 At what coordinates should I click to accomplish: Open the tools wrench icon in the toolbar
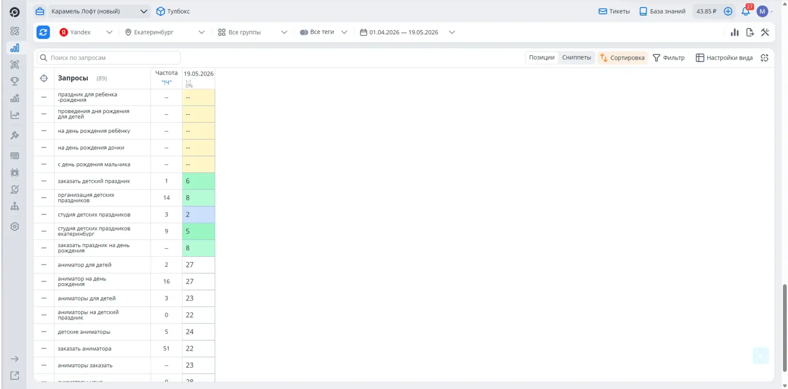point(765,32)
